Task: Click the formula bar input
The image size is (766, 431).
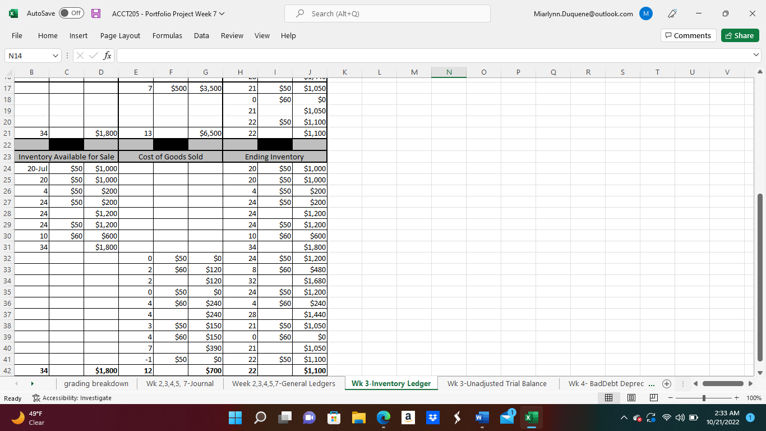Action: pos(435,56)
